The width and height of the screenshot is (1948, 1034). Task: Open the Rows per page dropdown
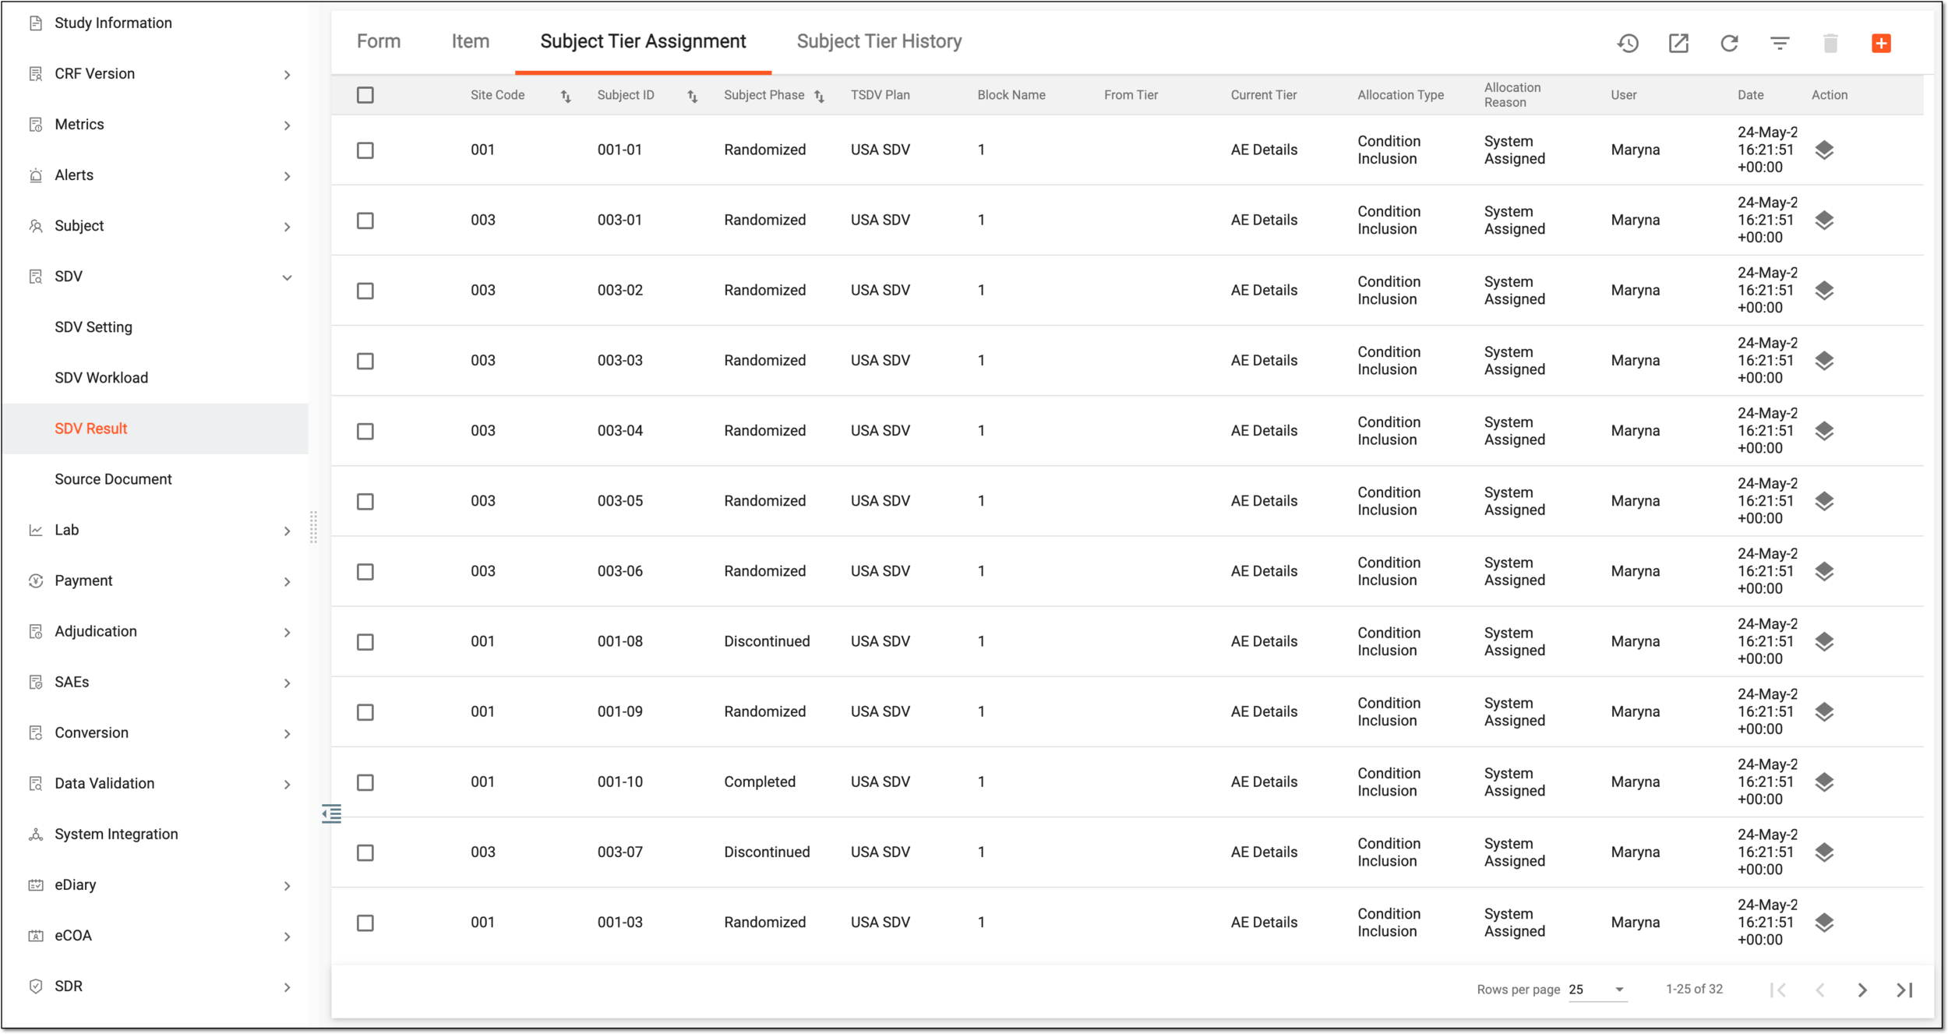click(x=1597, y=990)
